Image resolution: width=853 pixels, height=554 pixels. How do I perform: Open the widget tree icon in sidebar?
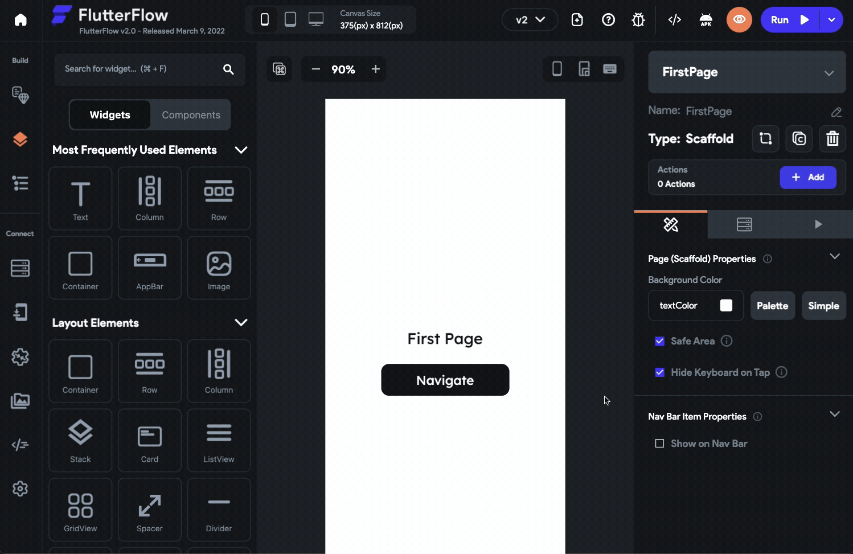(20, 183)
